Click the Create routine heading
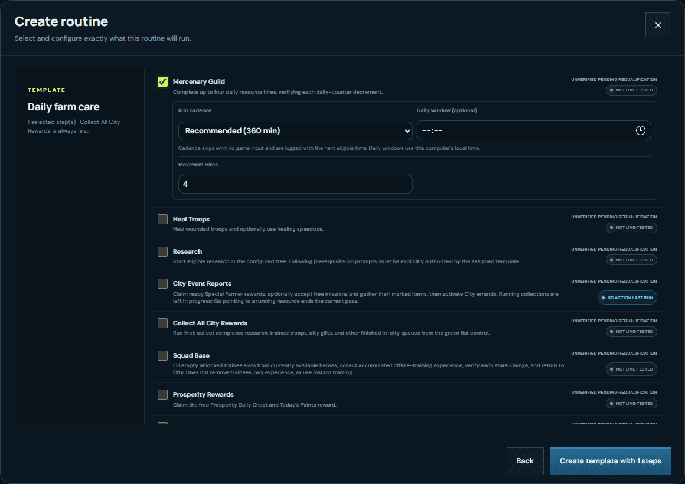 pyautogui.click(x=61, y=21)
